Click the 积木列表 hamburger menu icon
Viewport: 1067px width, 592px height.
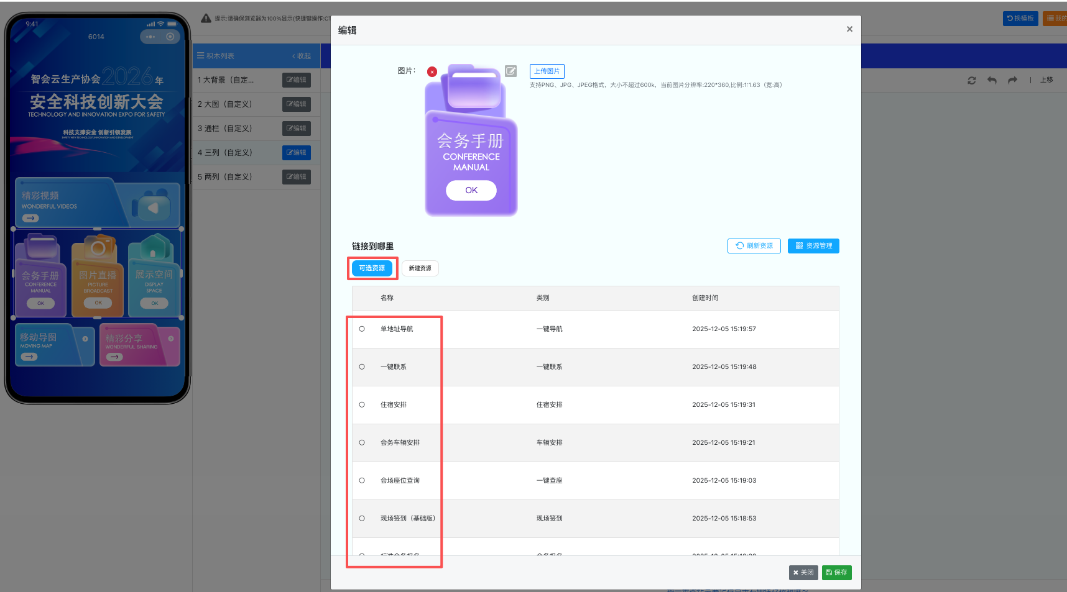pos(201,56)
